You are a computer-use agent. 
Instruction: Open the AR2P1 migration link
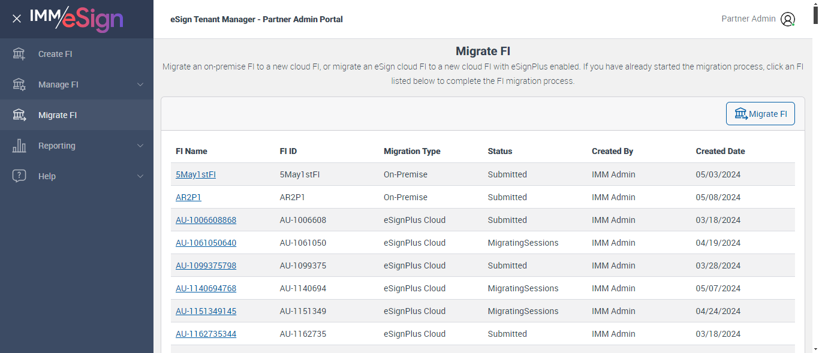tap(188, 197)
